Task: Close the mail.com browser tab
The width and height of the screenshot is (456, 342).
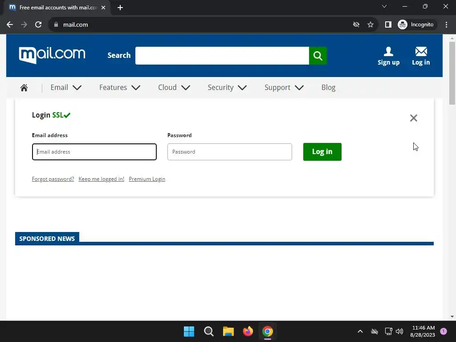Action: click(x=103, y=8)
